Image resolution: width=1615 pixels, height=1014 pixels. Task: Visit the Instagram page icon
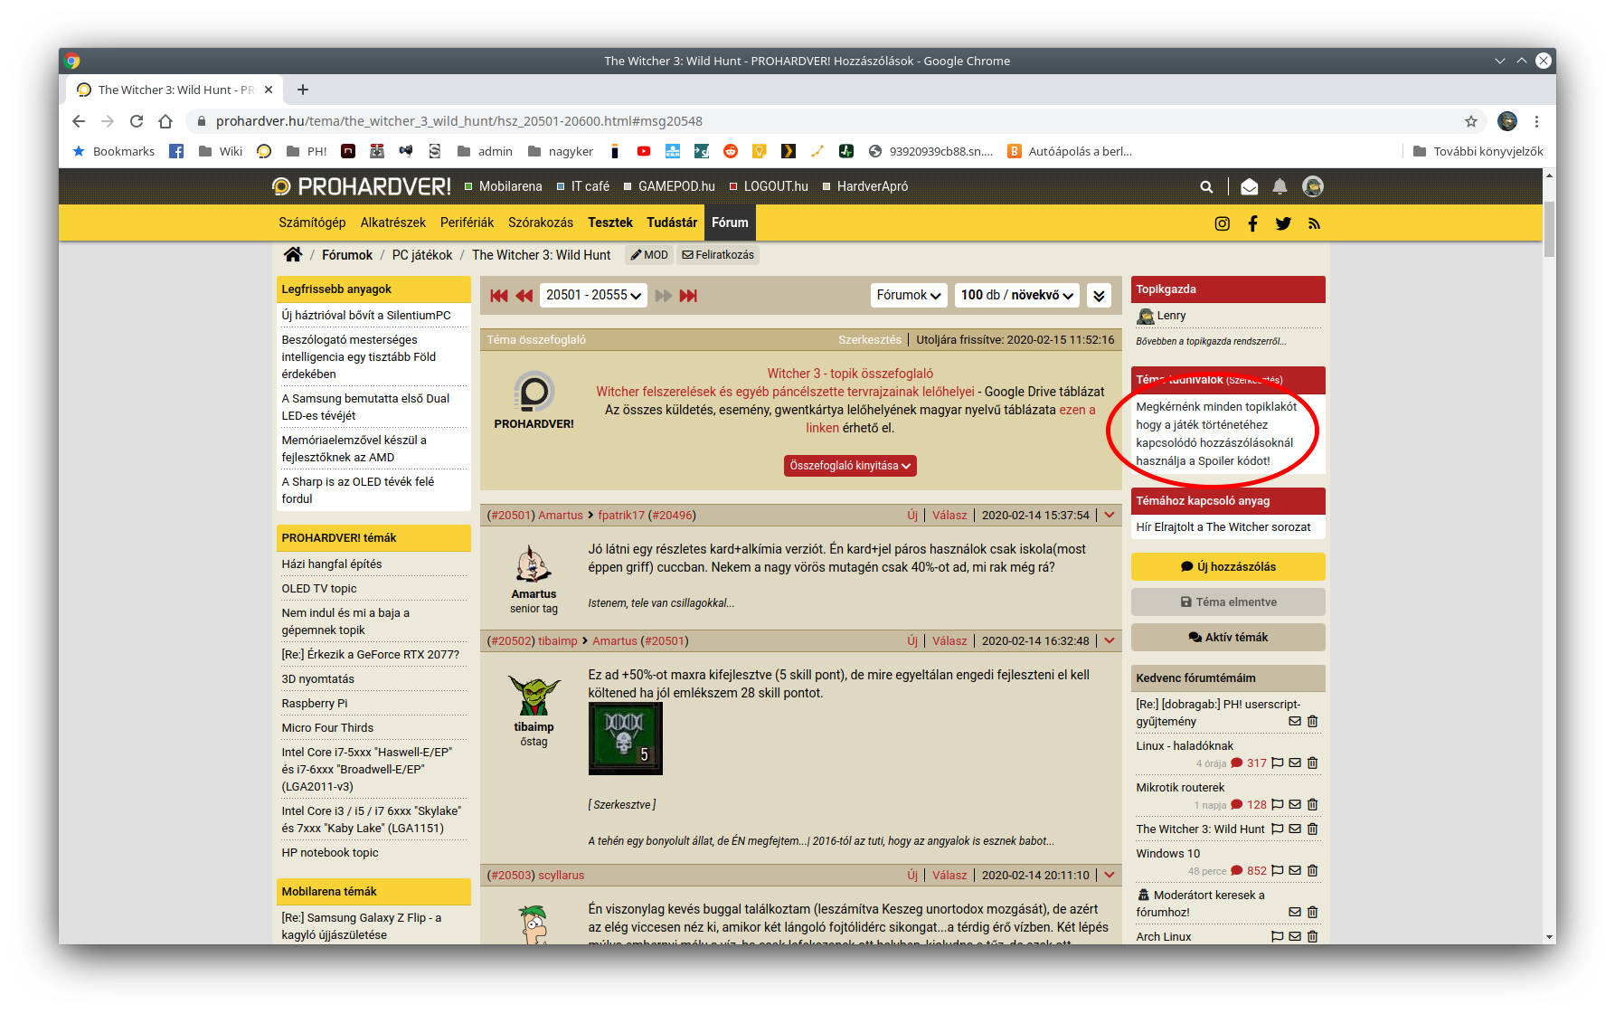1223,223
